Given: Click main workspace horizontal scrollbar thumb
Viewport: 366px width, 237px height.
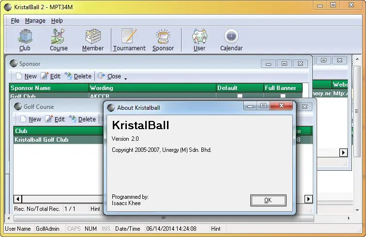Looking at the screenshot, I should point(164,218).
